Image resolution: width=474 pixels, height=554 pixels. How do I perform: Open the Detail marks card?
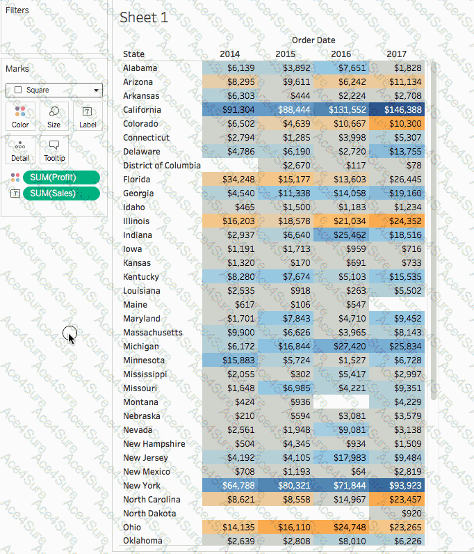point(21,149)
